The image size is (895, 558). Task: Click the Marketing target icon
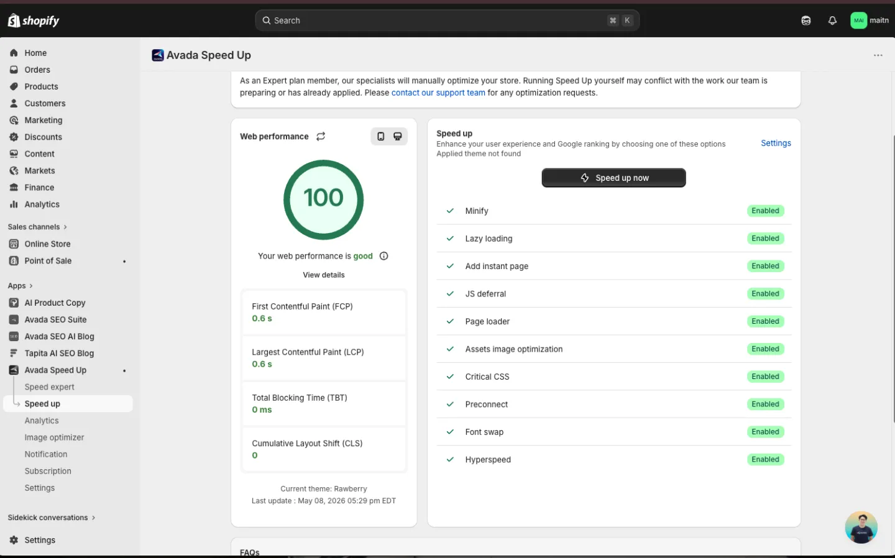[14, 120]
